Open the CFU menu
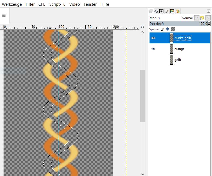The image size is (212, 176). point(42,4)
